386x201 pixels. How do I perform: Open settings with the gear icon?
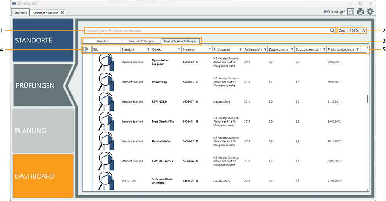click(x=370, y=12)
